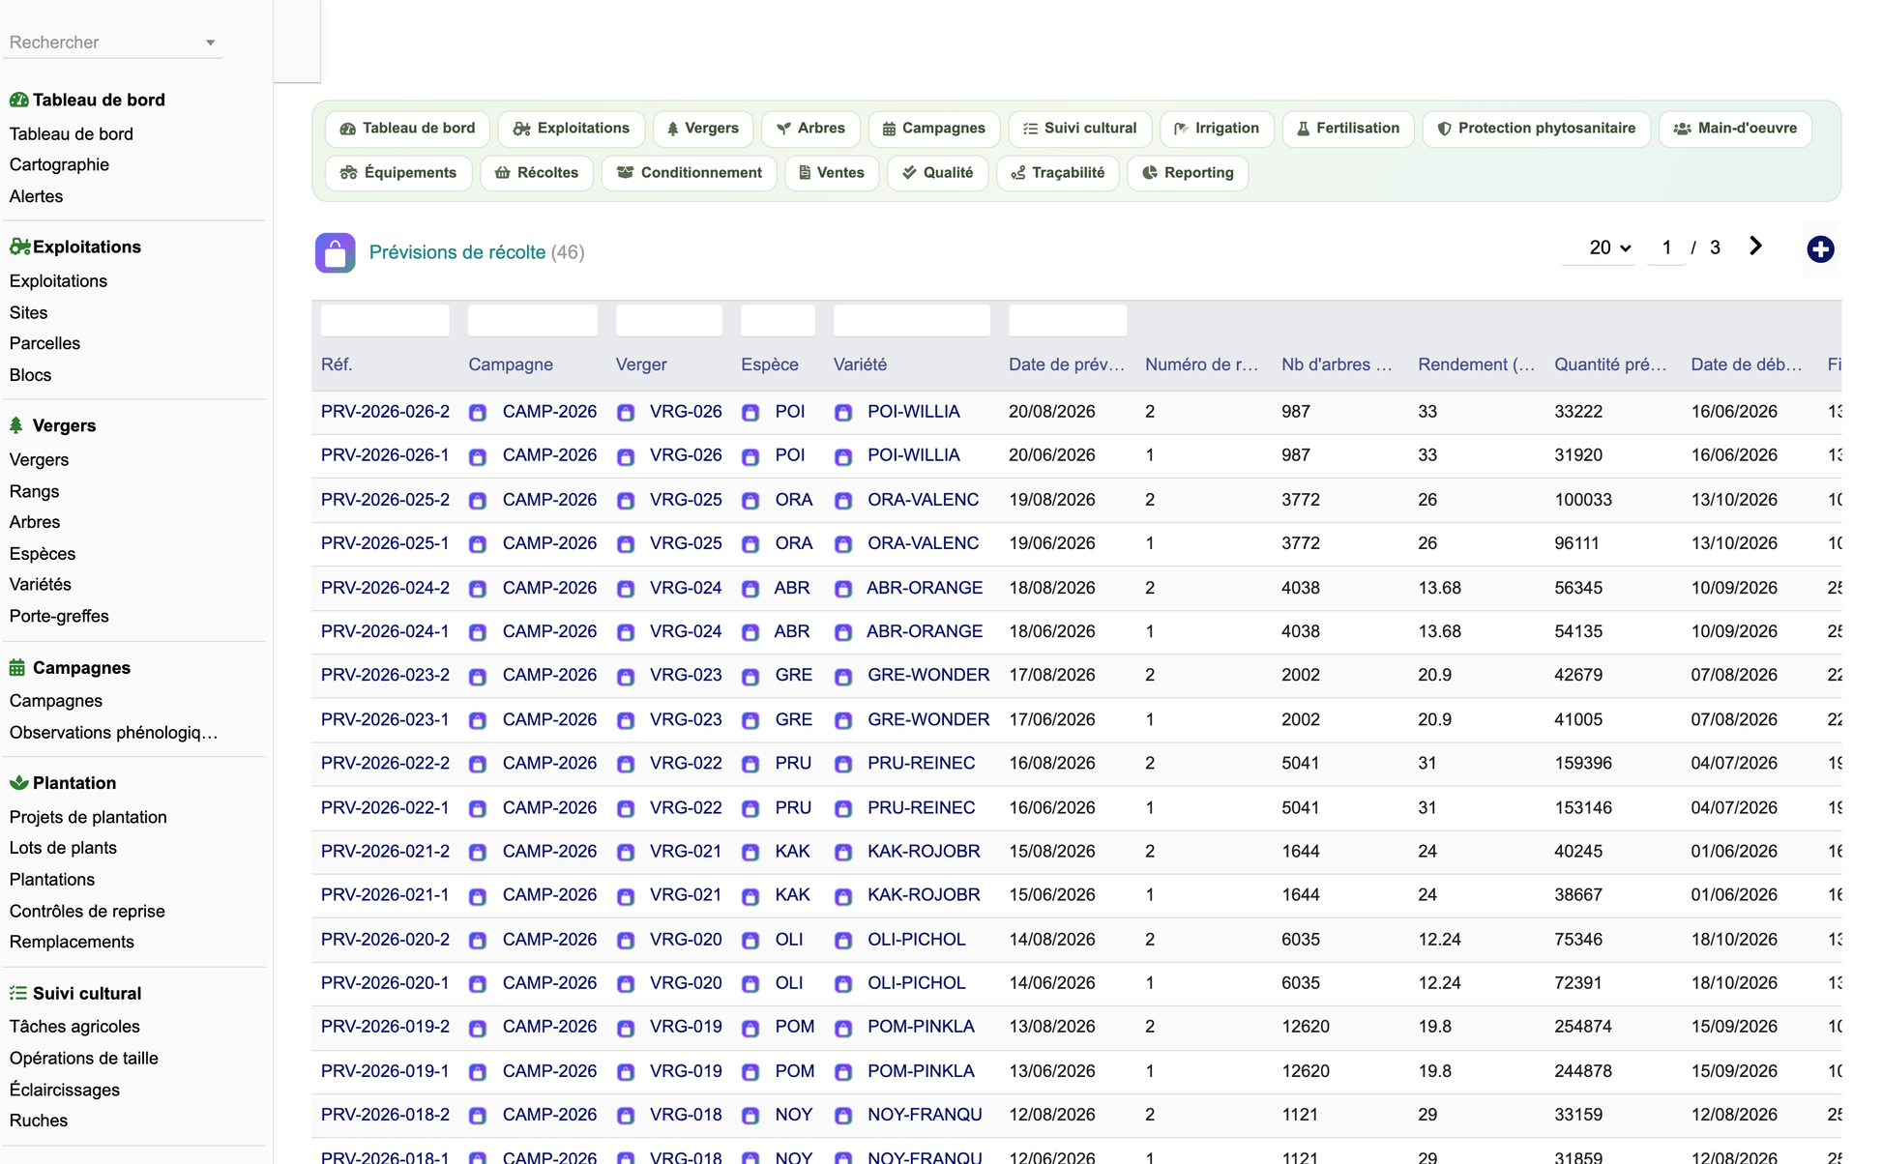The height and width of the screenshot is (1164, 1882).
Task: Click the Réf. column filter field
Action: (385, 321)
